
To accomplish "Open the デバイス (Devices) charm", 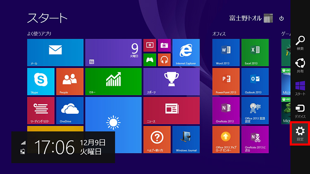I will (300, 111).
